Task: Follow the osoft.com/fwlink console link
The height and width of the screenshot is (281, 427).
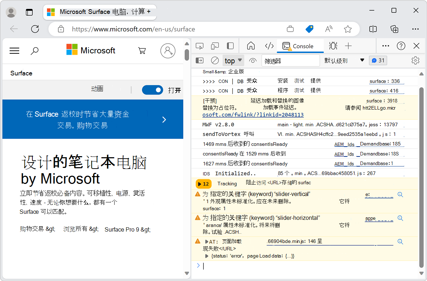Action: click(253, 115)
